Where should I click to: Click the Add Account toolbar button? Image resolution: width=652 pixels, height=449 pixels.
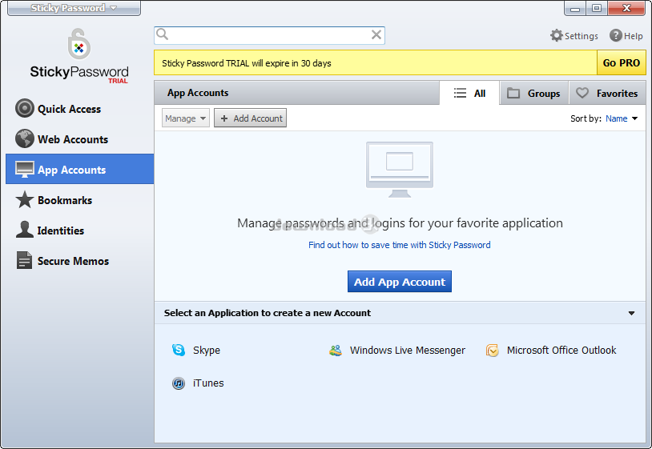(x=251, y=118)
